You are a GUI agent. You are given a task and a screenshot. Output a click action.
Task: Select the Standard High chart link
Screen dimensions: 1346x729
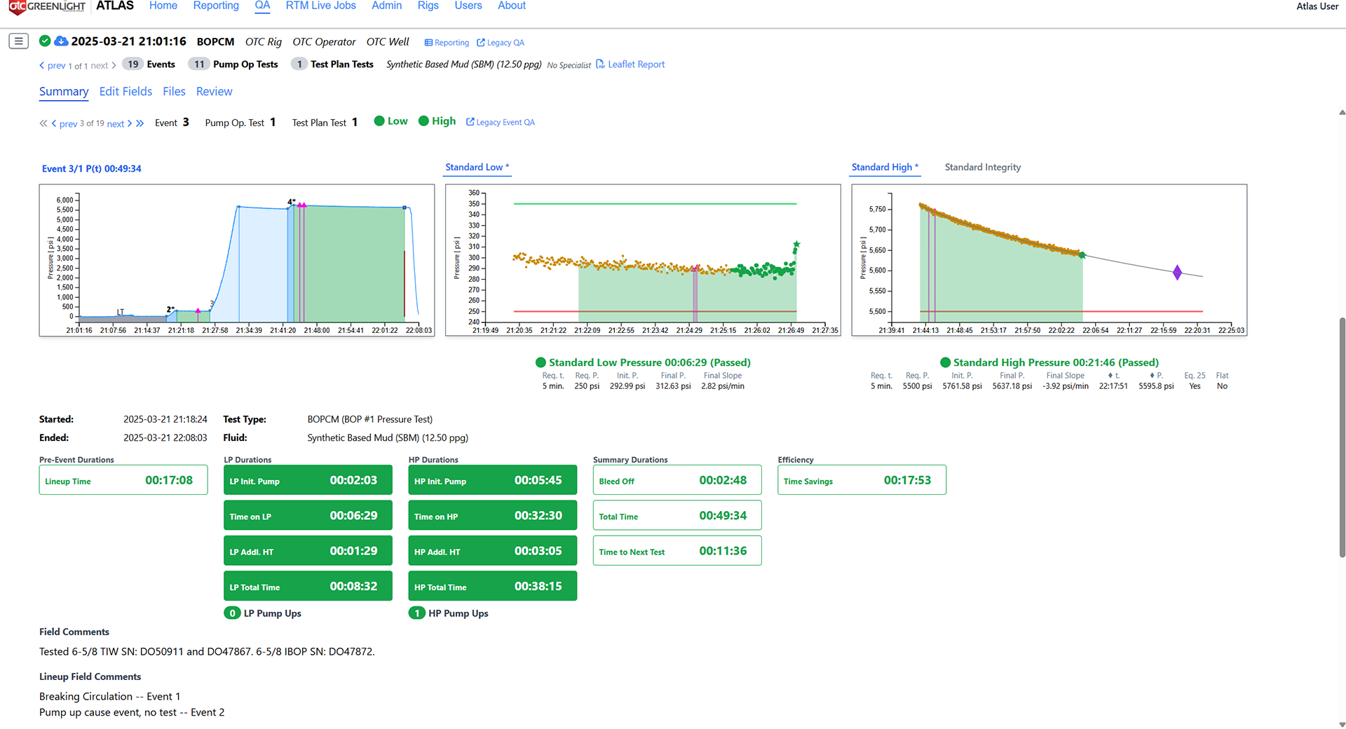point(884,168)
